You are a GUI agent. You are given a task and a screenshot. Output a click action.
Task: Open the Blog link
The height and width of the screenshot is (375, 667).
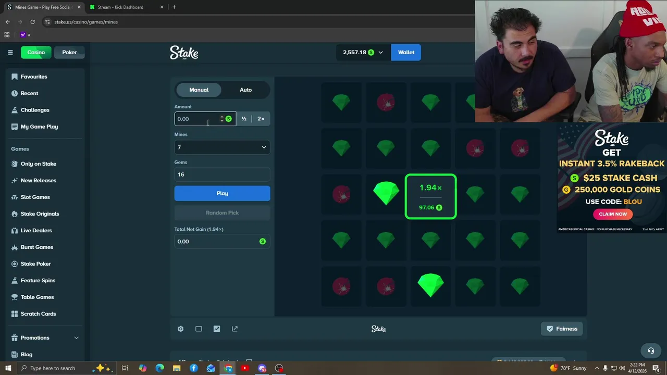tap(26, 354)
